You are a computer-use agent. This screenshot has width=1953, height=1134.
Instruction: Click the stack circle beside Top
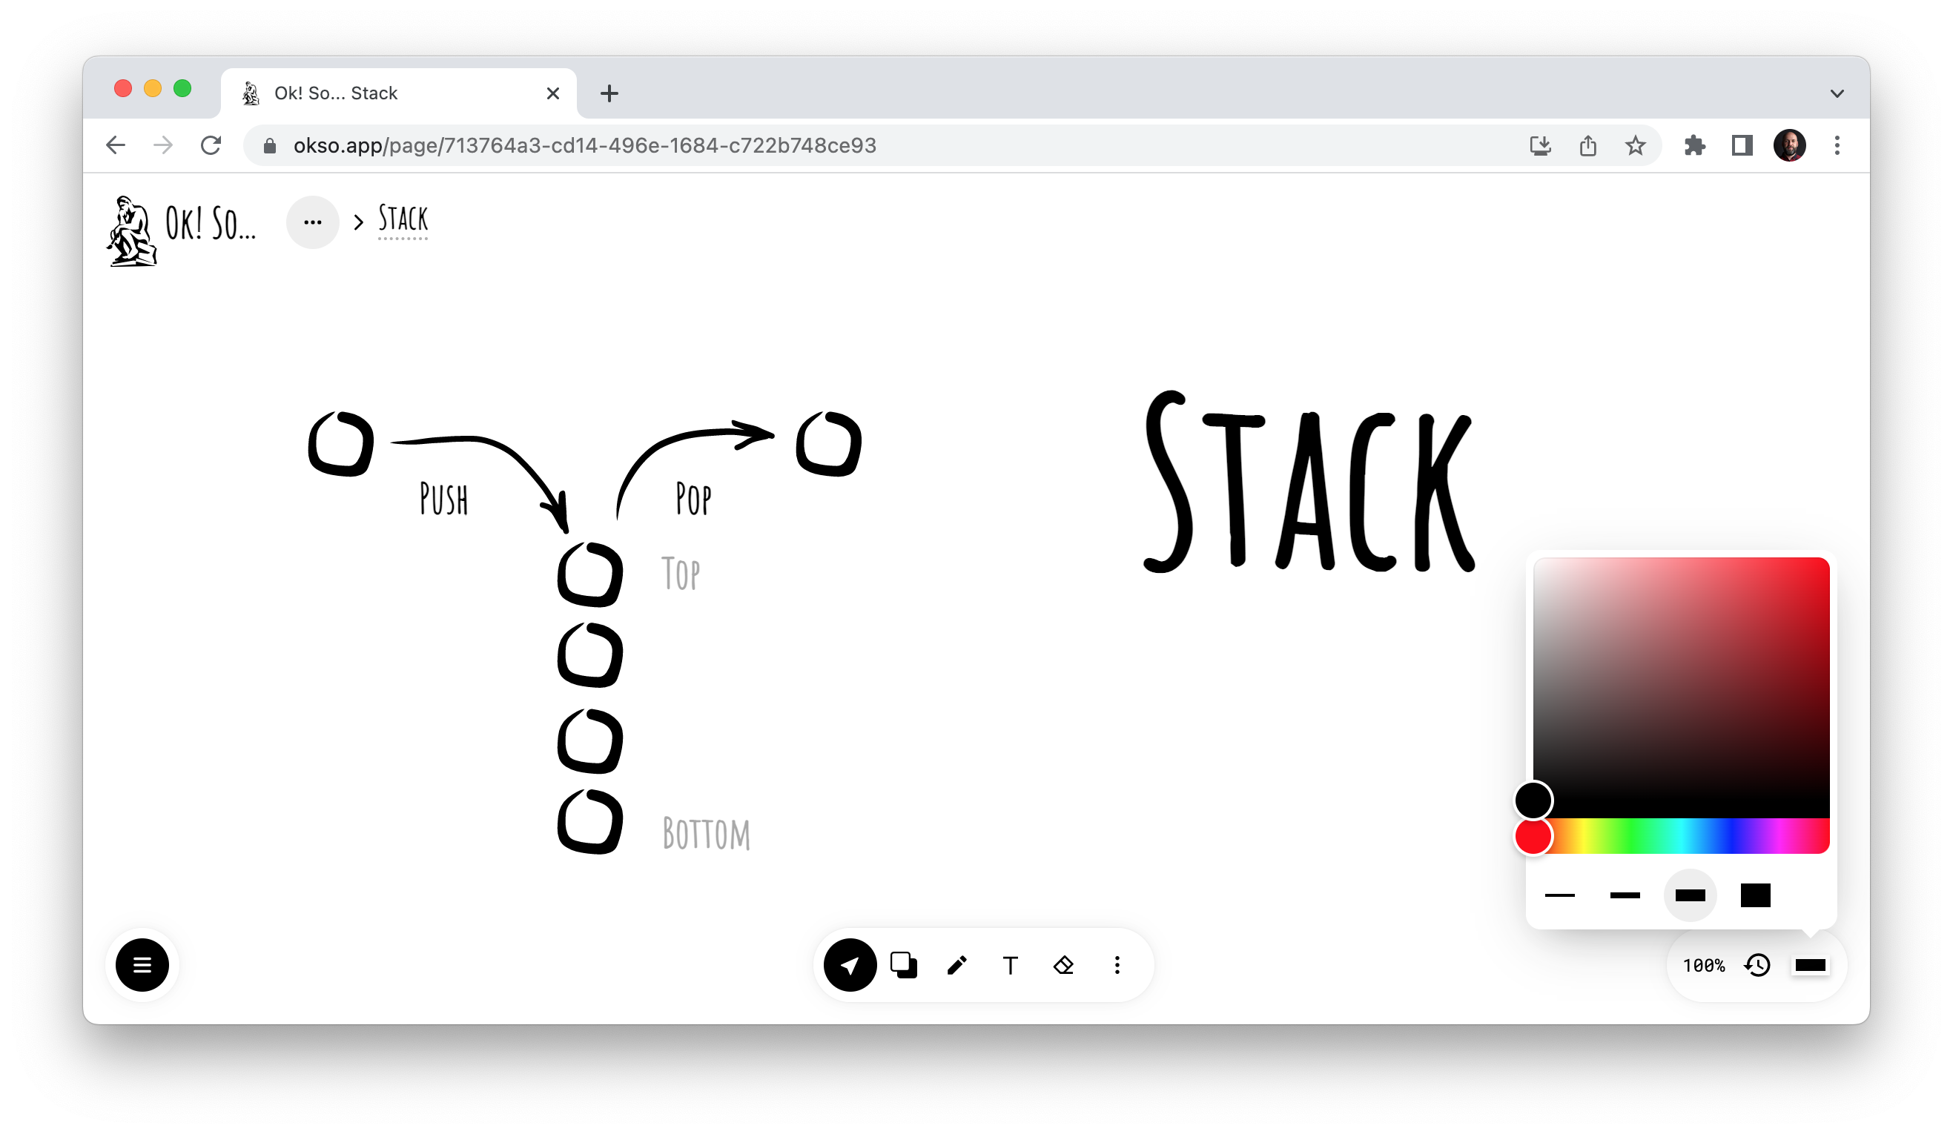tap(589, 573)
